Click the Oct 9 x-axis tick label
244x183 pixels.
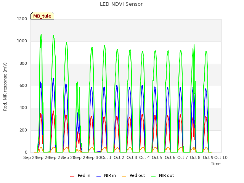(x=208, y=157)
